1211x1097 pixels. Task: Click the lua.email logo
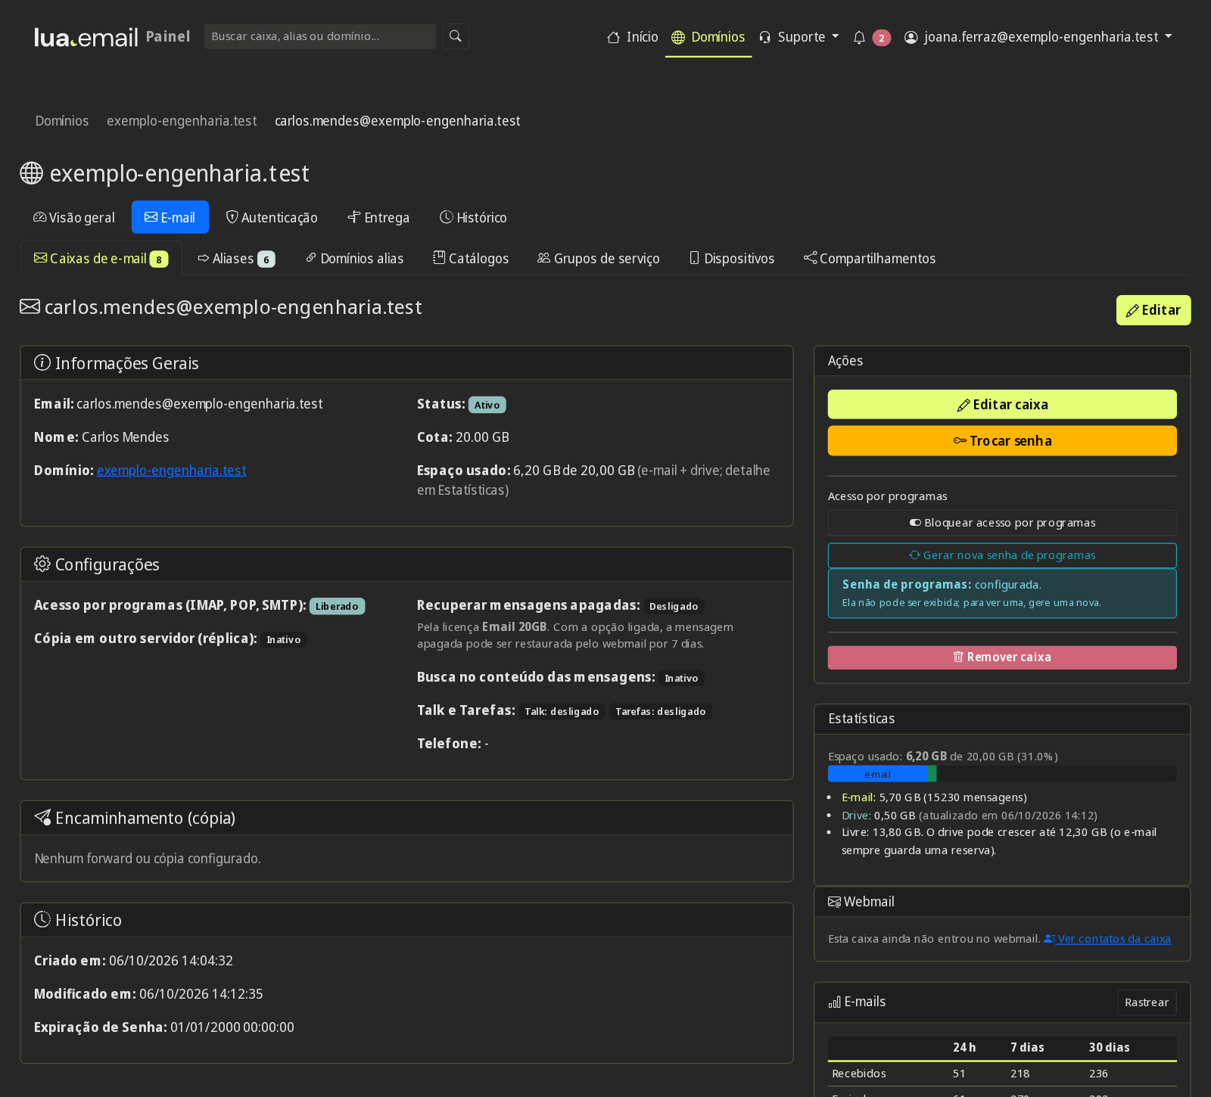[x=86, y=37]
